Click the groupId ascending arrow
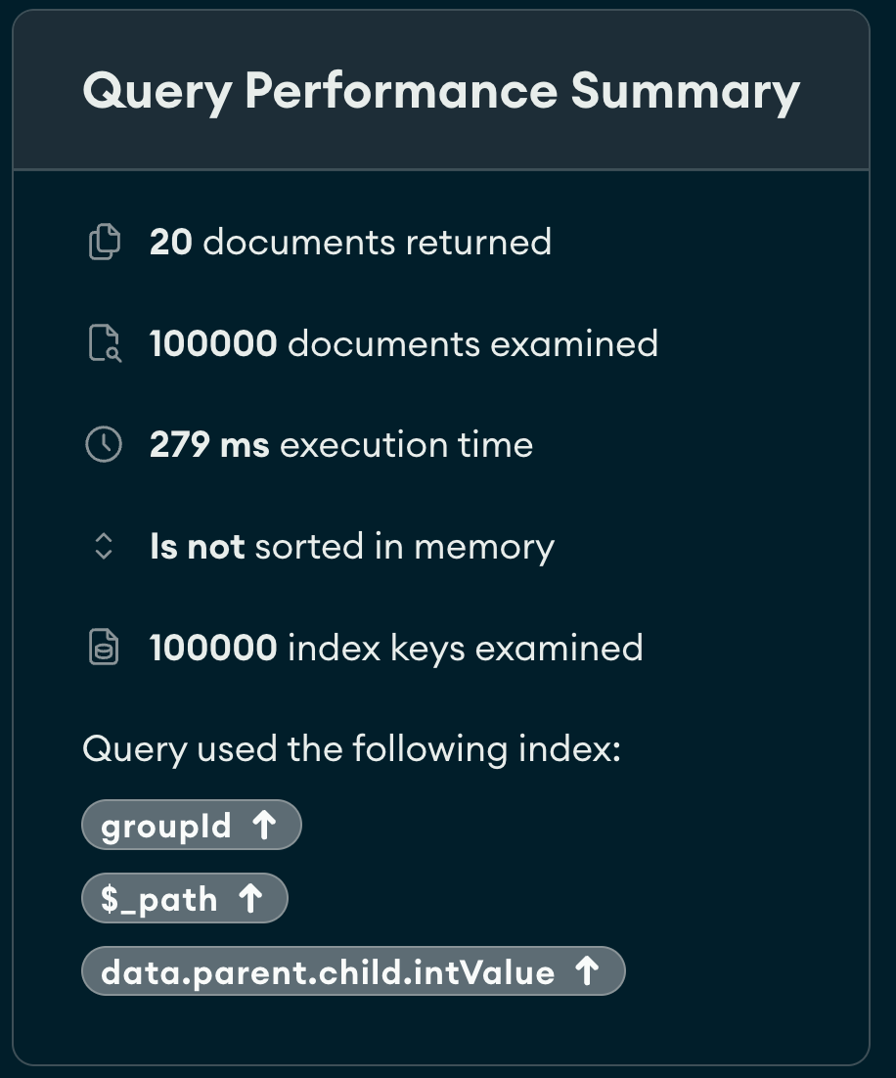This screenshot has height=1078, width=896. point(264,826)
